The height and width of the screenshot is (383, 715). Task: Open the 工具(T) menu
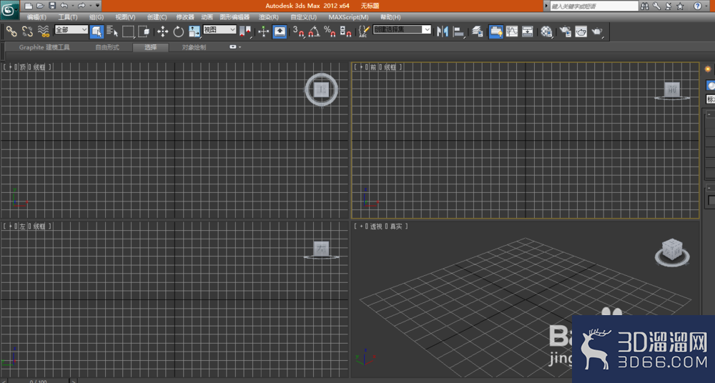[67, 17]
